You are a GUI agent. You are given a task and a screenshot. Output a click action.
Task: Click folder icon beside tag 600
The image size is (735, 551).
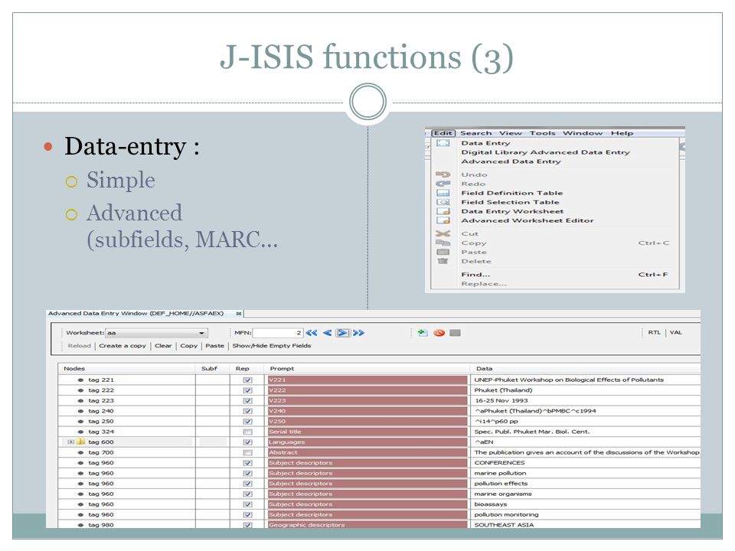point(80,442)
